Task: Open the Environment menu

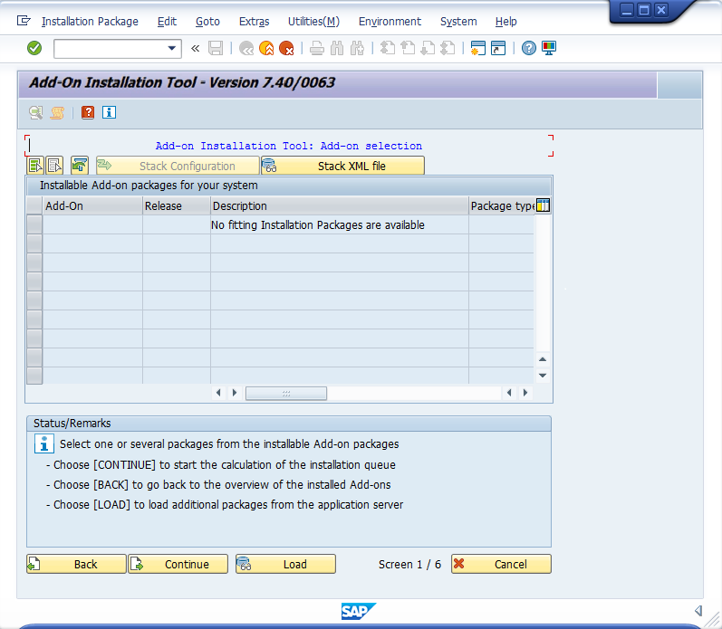Action: tap(390, 21)
